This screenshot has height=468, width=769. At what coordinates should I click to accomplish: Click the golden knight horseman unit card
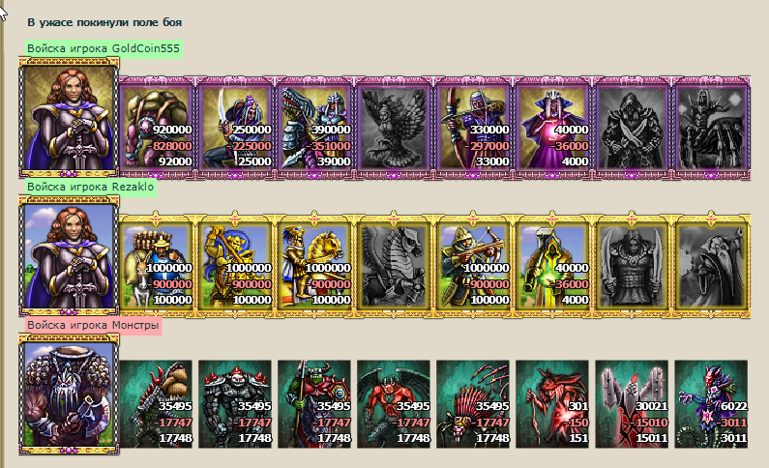(x=315, y=266)
